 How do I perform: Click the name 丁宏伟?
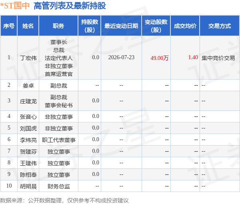point(28,58)
